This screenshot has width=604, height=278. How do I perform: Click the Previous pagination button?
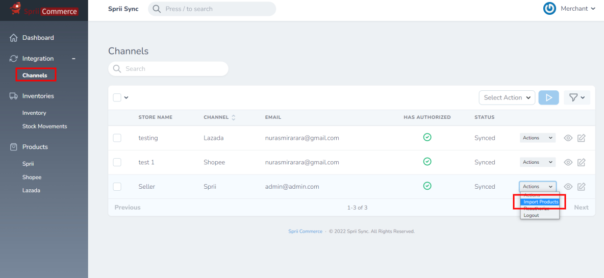128,207
